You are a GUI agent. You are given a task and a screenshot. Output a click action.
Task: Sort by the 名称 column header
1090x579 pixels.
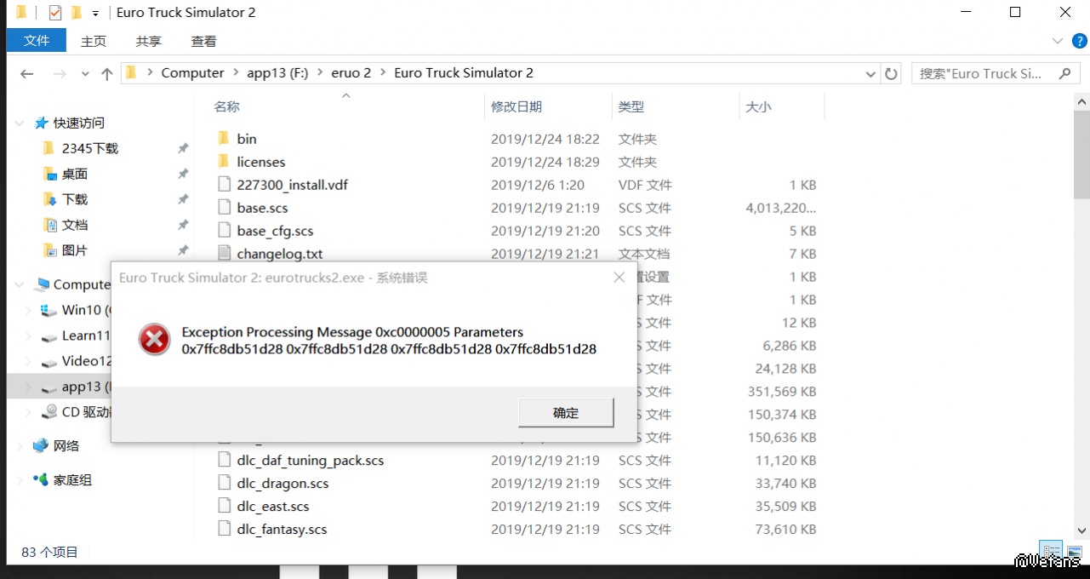coord(226,106)
